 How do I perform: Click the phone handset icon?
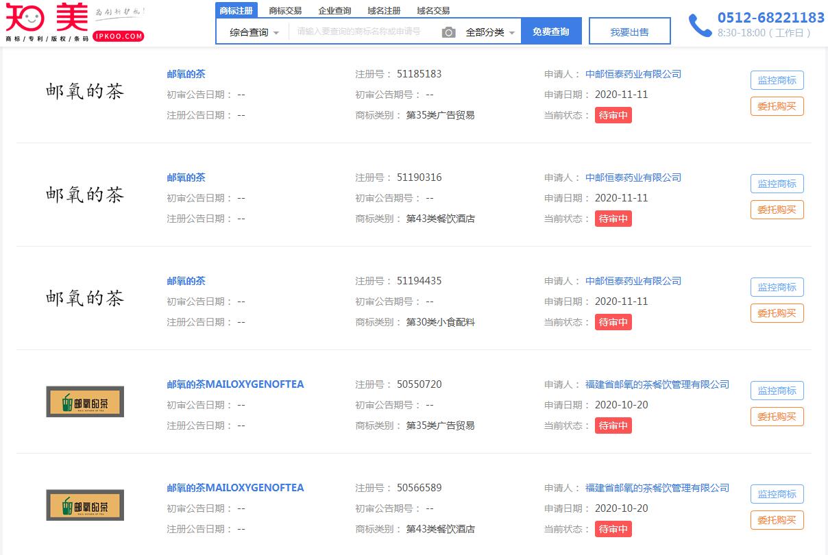[700, 25]
